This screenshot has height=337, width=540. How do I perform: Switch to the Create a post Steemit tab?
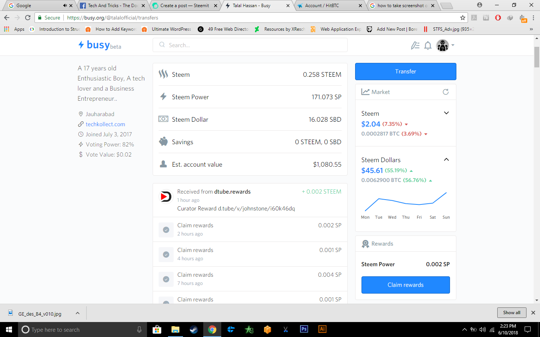coord(184,6)
